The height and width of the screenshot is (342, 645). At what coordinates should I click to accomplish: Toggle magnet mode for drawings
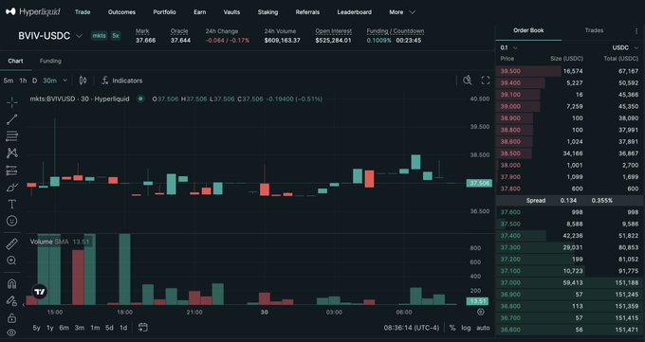(12, 283)
